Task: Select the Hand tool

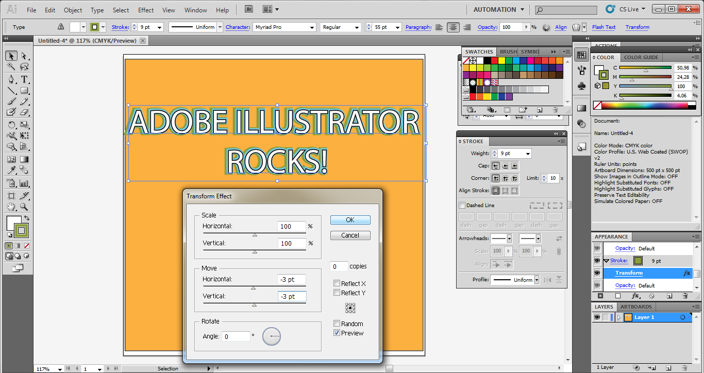Action: [11, 207]
